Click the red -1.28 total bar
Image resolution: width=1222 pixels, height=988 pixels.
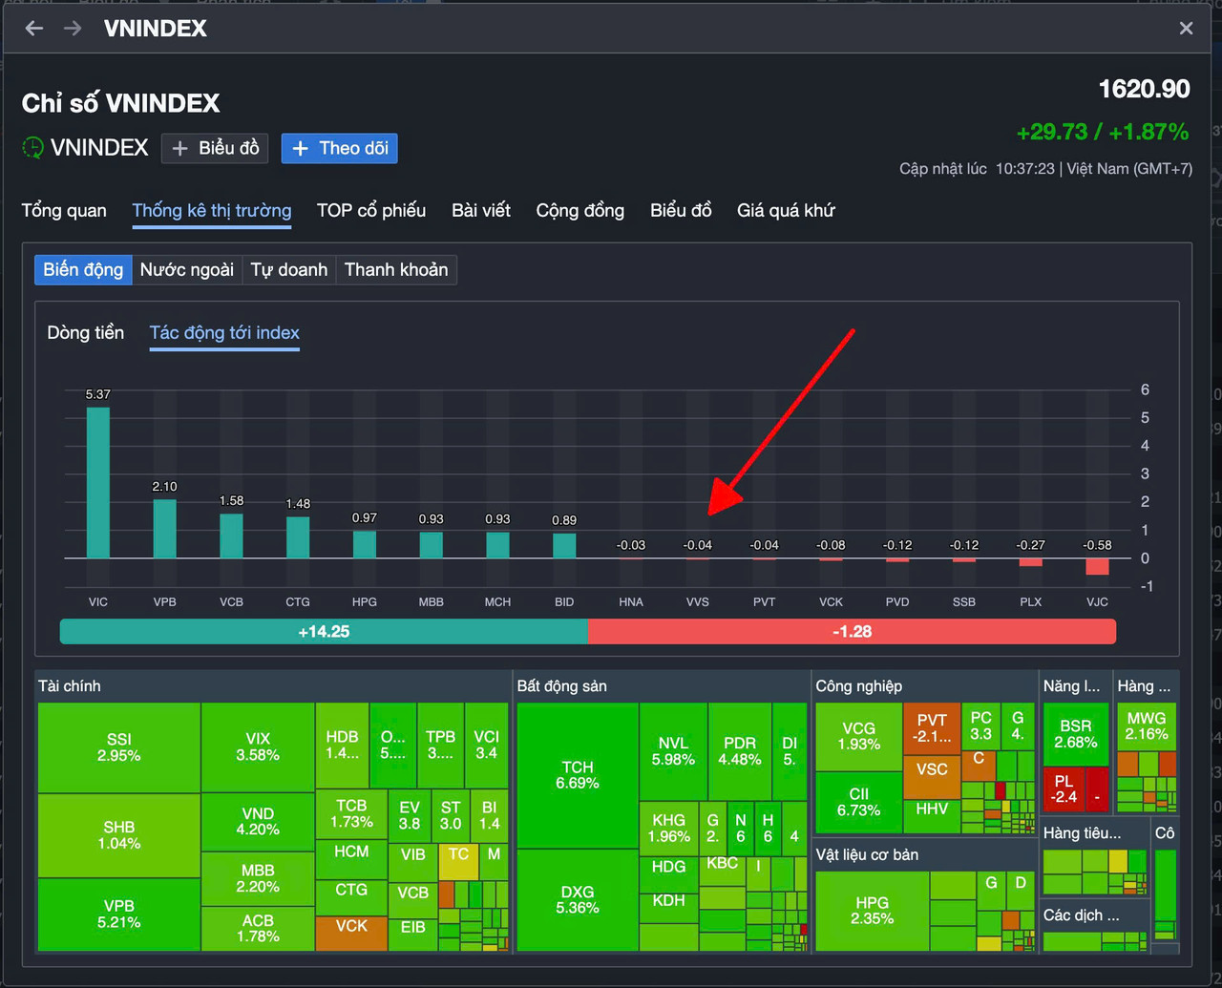(x=852, y=631)
